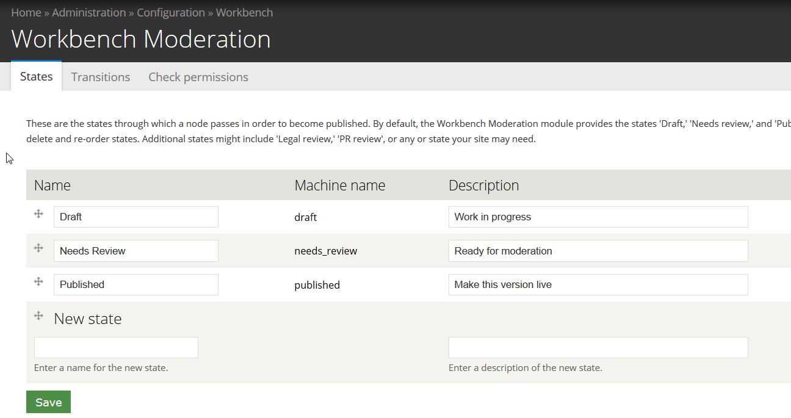Click the drag handle for Published row
This screenshot has height=418, width=791.
click(38, 281)
